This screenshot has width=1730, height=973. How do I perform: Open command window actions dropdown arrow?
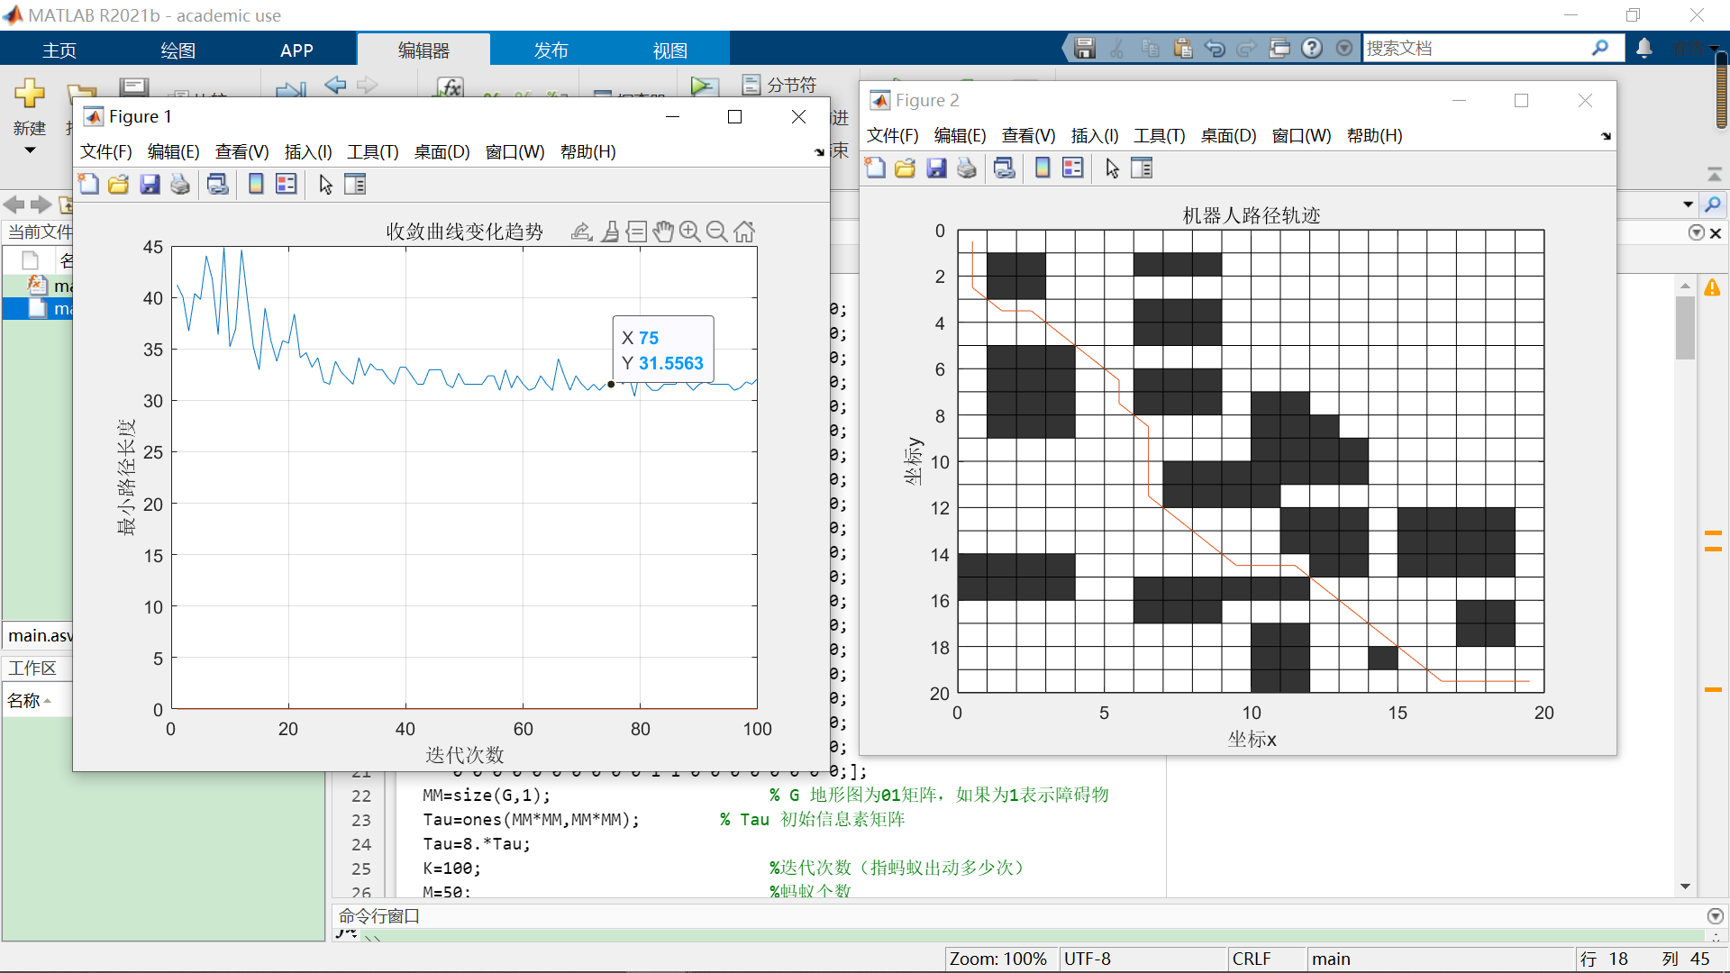click(x=1715, y=916)
